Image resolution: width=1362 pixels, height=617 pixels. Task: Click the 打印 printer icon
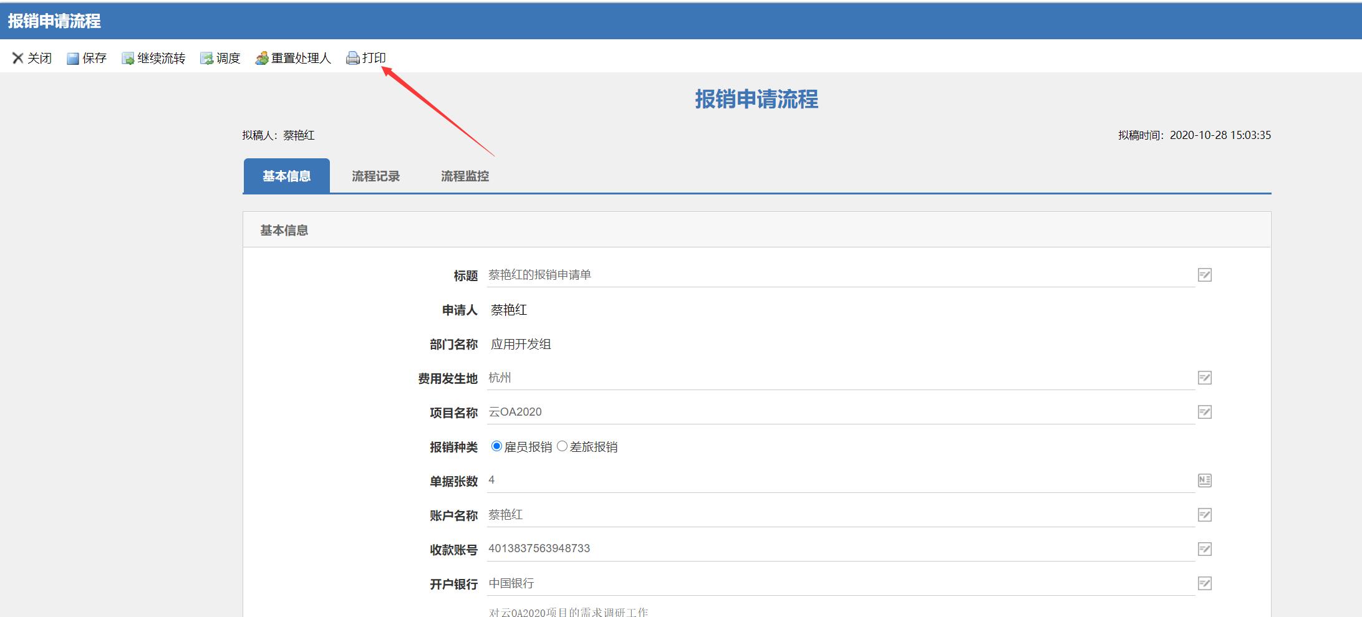coord(353,58)
